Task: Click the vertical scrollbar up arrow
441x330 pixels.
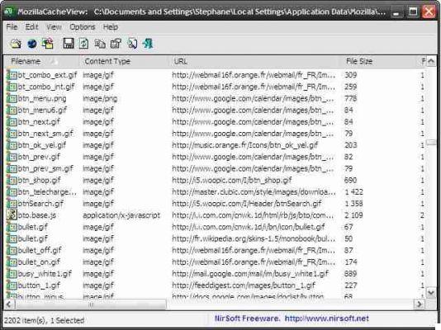Action: pyautogui.click(x=431, y=61)
